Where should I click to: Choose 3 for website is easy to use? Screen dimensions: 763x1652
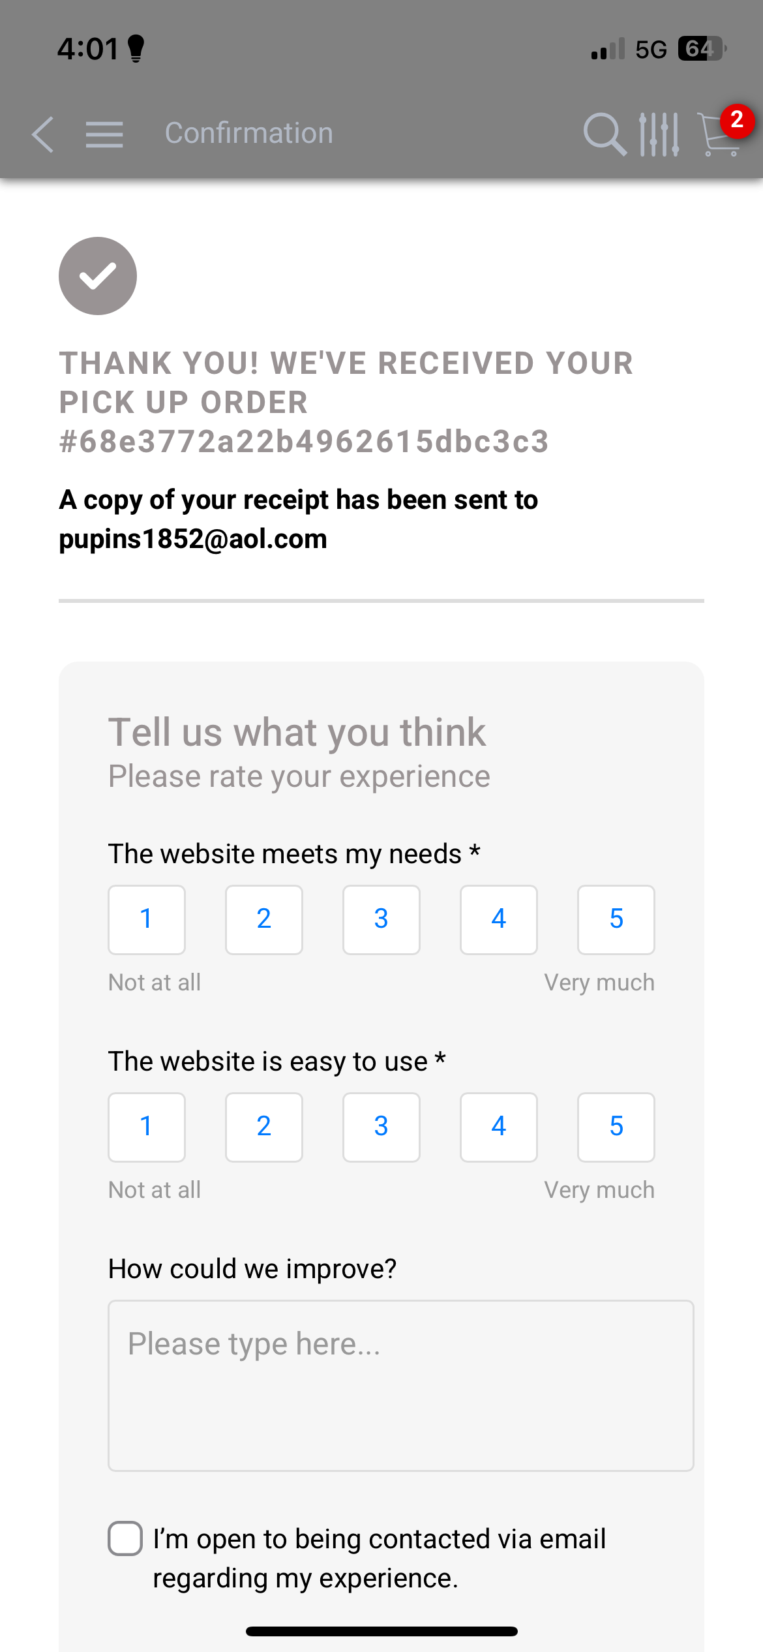pyautogui.click(x=381, y=1127)
